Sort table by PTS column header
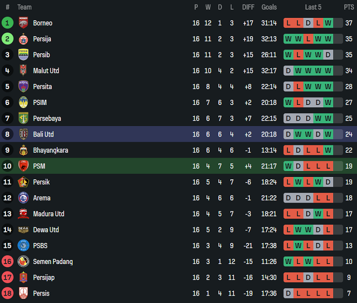 point(349,7)
